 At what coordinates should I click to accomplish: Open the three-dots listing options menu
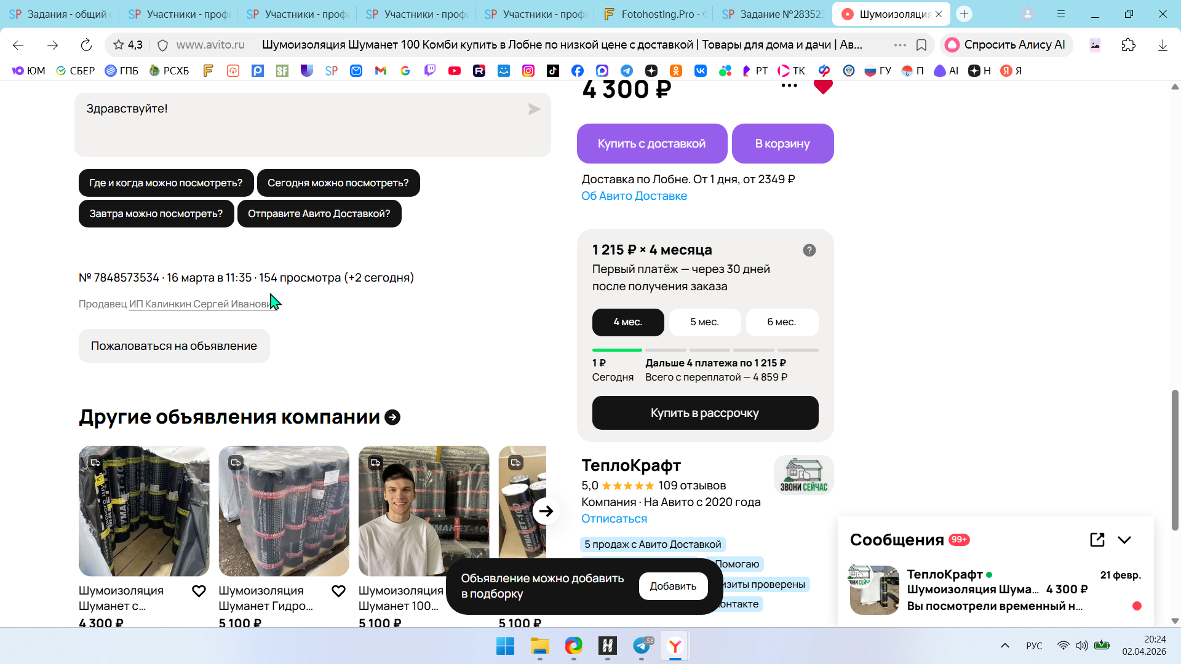point(789,86)
